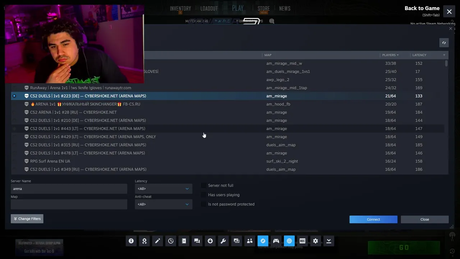Viewport: 460px width, 259px height.
Task: Open the downloads arrow icon
Action: click(210, 241)
